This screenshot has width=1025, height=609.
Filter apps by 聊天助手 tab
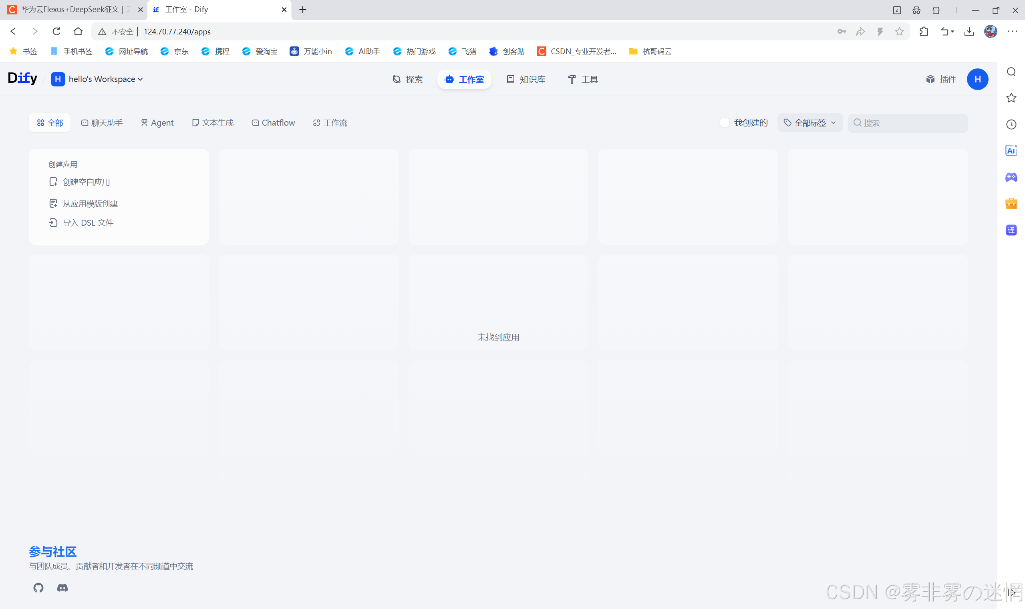point(102,123)
